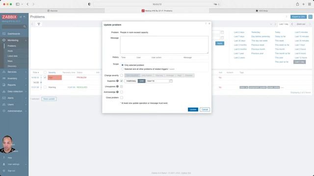Click the Export to CSV button
The width and height of the screenshot is (314, 176).
click(298, 17)
